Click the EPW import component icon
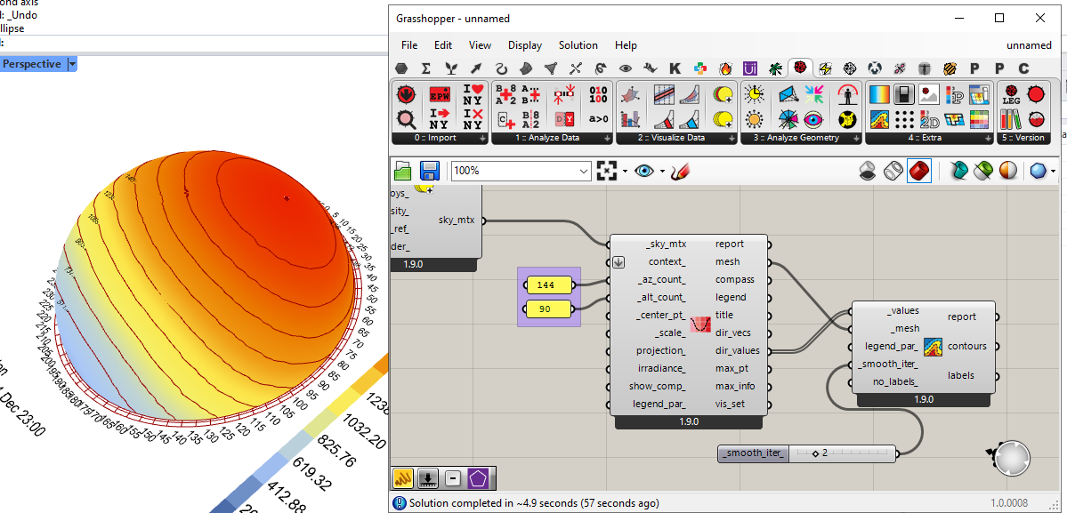 (x=439, y=94)
